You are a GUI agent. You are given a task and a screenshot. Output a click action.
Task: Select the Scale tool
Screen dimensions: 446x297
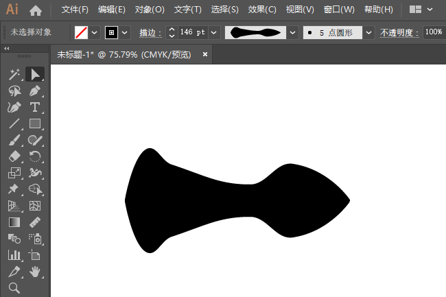[14, 173]
